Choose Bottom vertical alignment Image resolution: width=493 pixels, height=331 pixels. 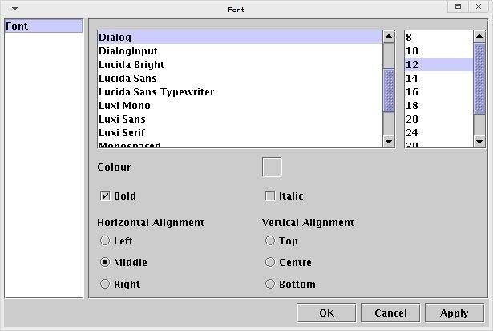coord(270,284)
